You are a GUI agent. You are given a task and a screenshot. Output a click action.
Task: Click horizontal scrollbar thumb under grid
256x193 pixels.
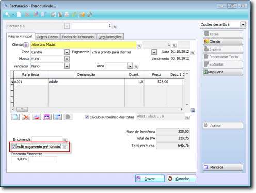click(x=22, y=109)
